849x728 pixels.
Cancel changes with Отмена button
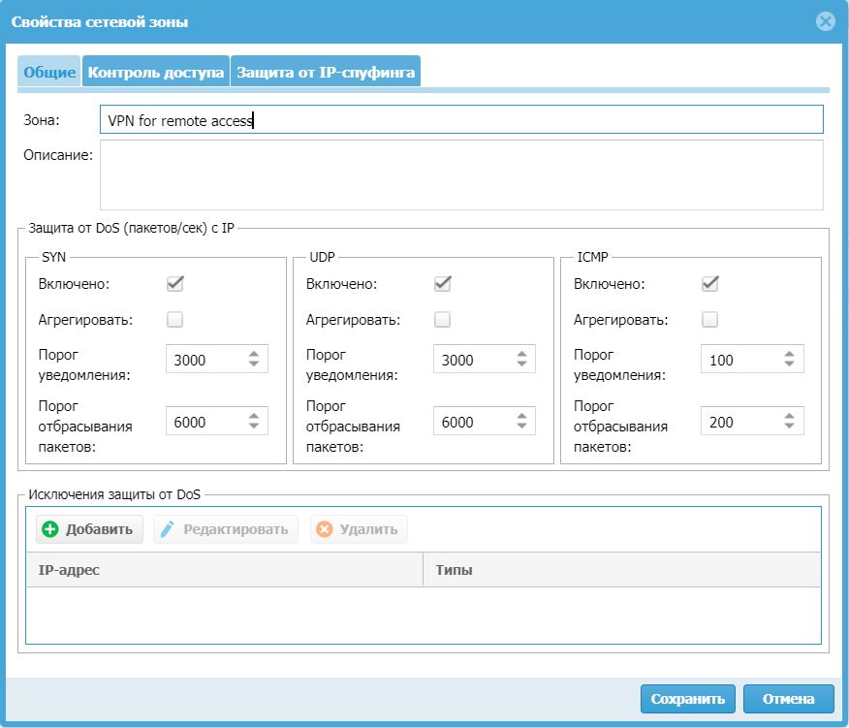788,699
